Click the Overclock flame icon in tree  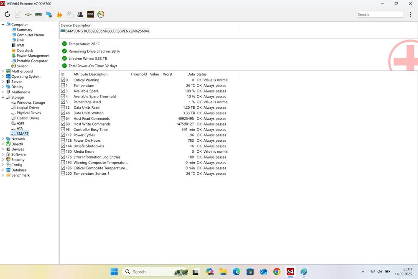point(14,51)
